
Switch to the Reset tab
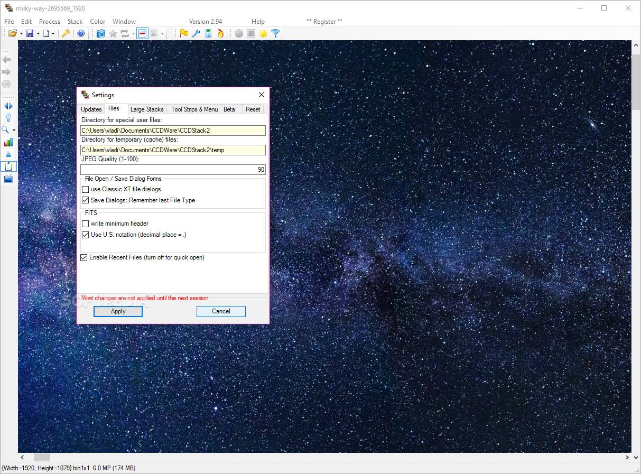coord(253,109)
